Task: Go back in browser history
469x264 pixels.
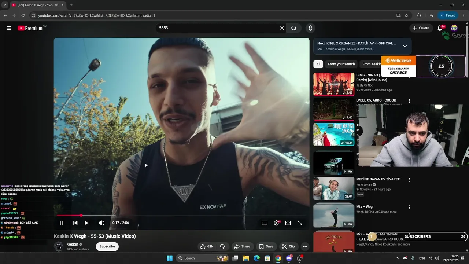Action: [5, 15]
